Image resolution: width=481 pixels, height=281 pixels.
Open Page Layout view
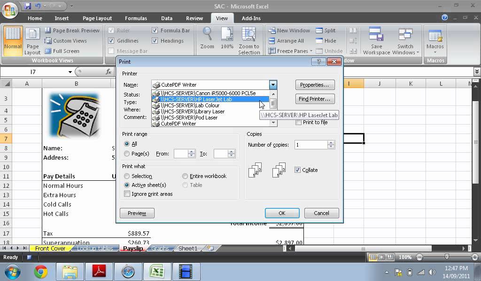coord(32,40)
